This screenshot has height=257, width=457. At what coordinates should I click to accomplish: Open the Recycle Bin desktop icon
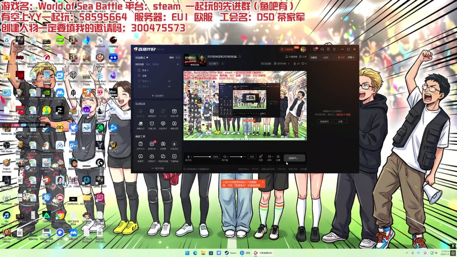tap(6, 41)
